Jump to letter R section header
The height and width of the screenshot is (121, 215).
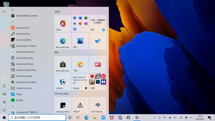tap(13, 10)
